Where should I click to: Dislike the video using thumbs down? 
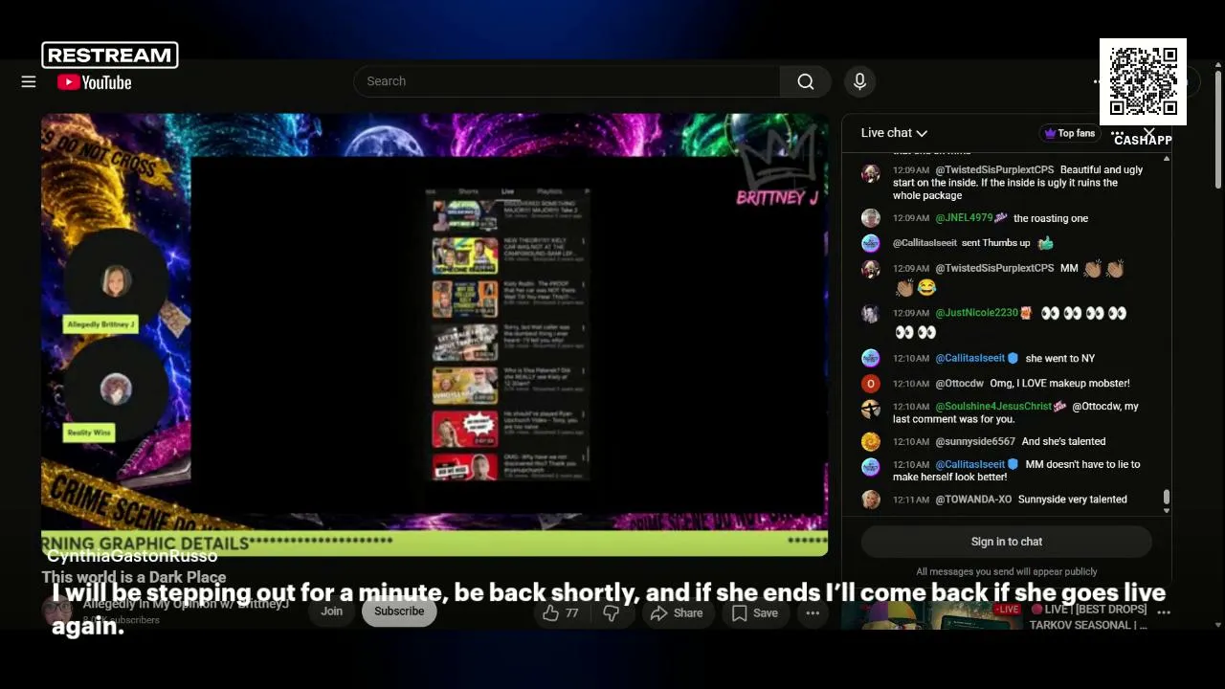611,613
